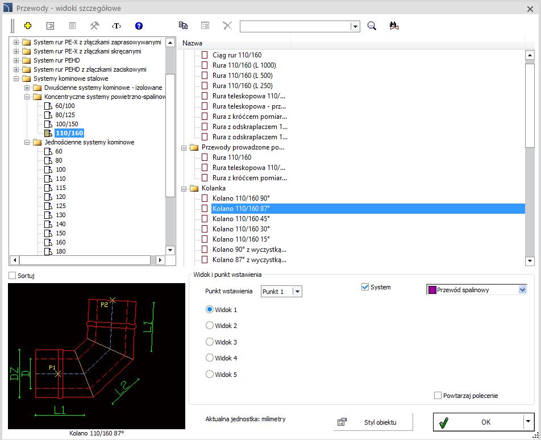Click the Kolanka folder icon
Screen dimensions: 541x440
click(x=194, y=188)
